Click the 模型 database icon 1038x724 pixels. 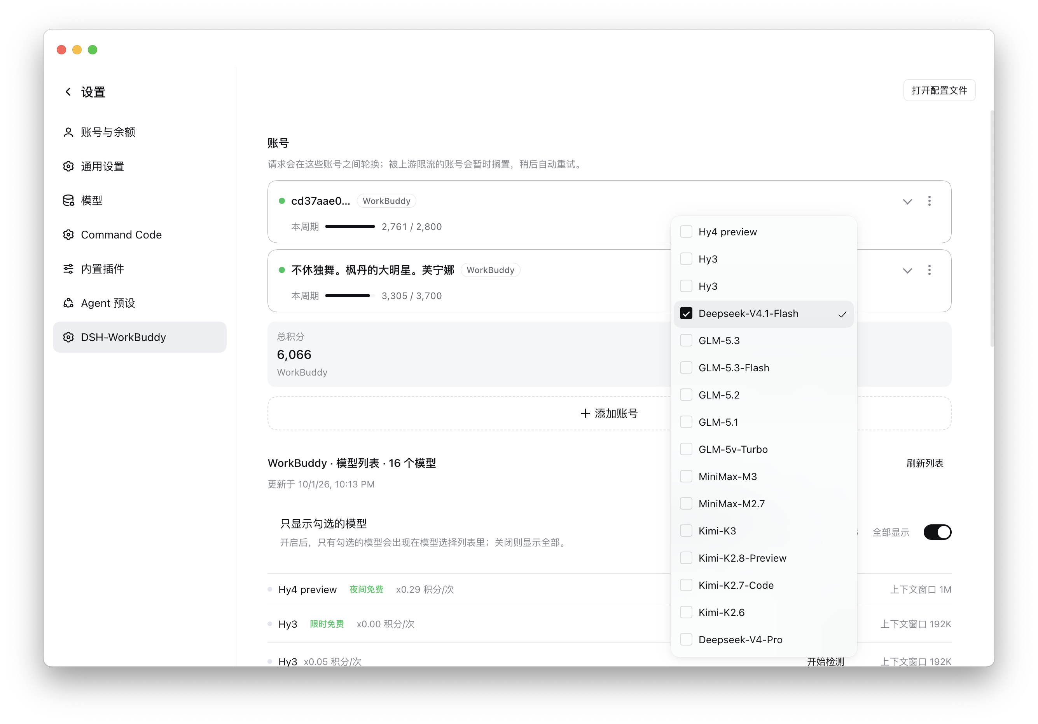(68, 200)
